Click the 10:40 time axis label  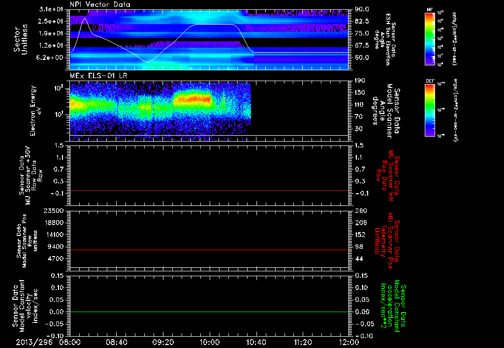click(x=256, y=342)
